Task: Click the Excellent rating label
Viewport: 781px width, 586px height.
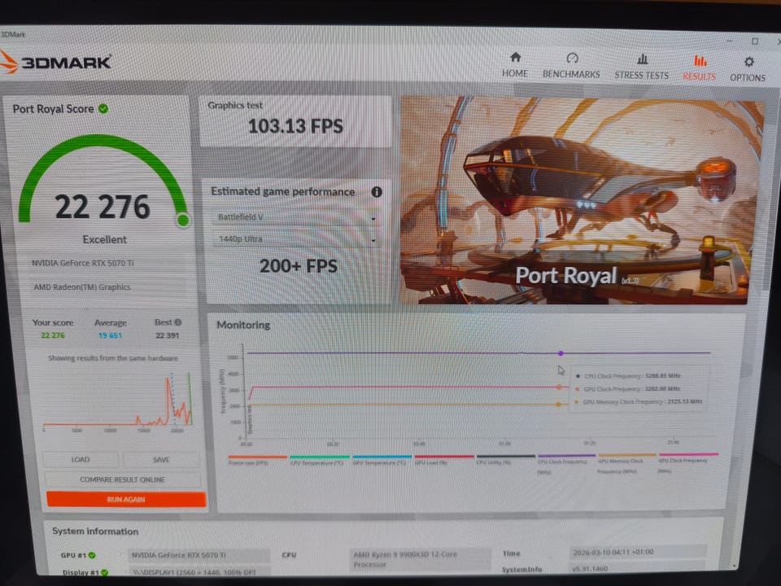Action: 105,239
